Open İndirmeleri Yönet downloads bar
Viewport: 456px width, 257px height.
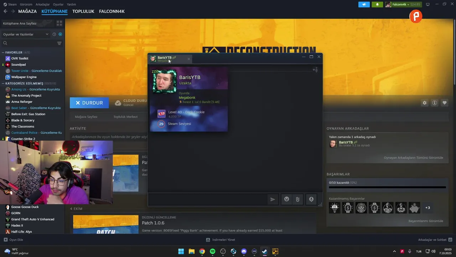[x=221, y=240]
